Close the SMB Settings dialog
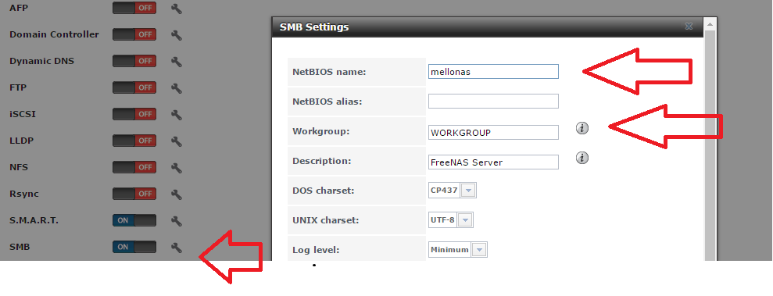This screenshot has height=296, width=773. coord(689,27)
